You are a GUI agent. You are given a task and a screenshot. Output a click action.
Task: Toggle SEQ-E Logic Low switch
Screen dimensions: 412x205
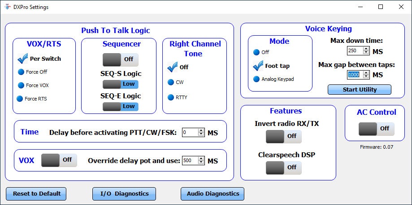tap(120, 107)
